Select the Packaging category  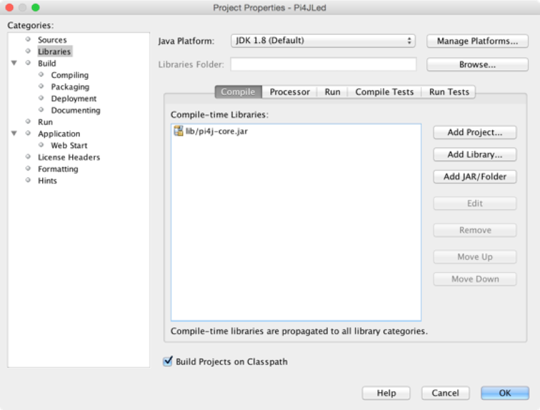(x=70, y=87)
